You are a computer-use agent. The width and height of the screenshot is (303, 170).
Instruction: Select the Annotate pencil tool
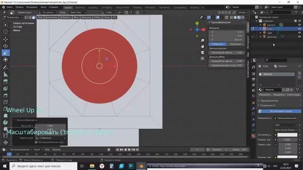pyautogui.click(x=5, y=67)
